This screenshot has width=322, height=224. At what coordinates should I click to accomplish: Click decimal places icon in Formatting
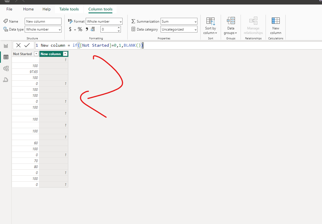pyautogui.click(x=92, y=29)
